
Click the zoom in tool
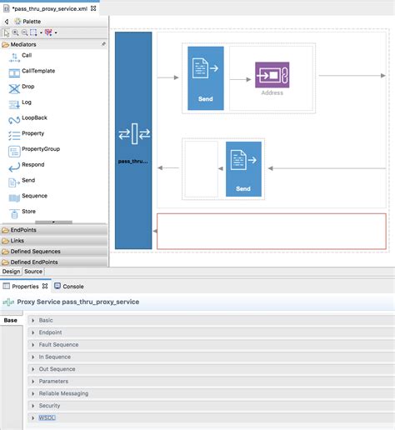click(x=16, y=32)
